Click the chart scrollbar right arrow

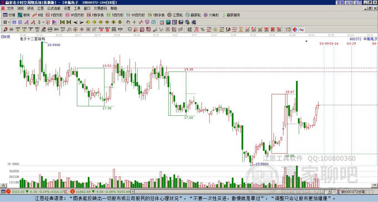(x=330, y=192)
